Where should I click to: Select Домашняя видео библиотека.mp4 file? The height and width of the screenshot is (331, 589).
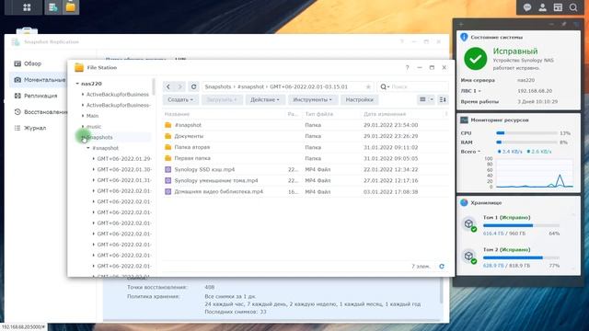pos(306,192)
